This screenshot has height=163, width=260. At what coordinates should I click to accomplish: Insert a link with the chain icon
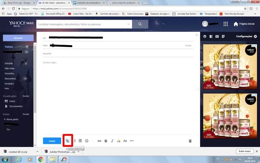click(x=99, y=141)
